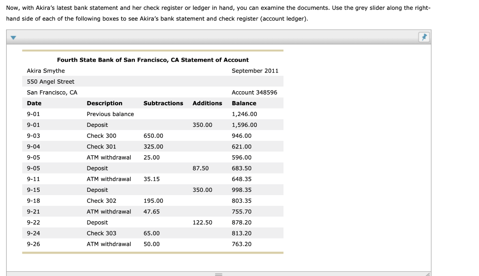Select the Subtractions column header
The width and height of the screenshot is (479, 276).
(163, 103)
